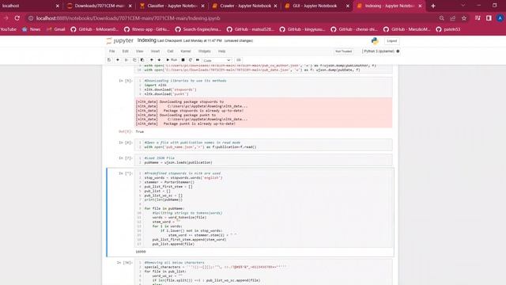Open the Insert menu
This screenshot has width=506, height=285.
[x=155, y=51]
